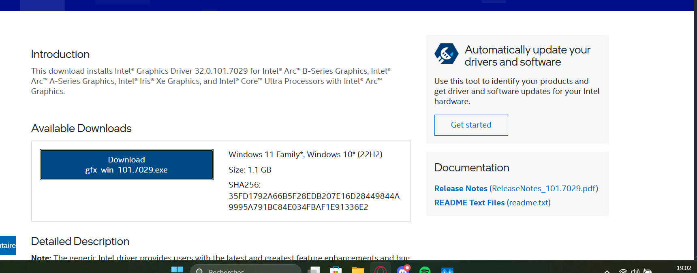Open the Windows Start menu
The image size is (697, 273).
(177, 270)
